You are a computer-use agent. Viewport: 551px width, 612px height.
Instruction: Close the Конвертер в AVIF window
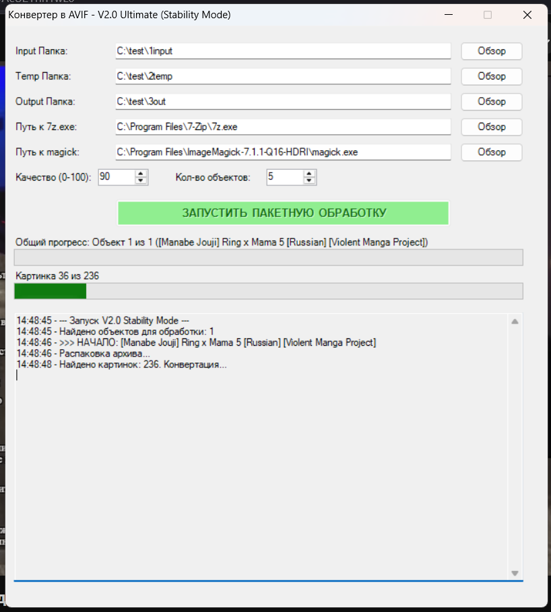point(527,15)
